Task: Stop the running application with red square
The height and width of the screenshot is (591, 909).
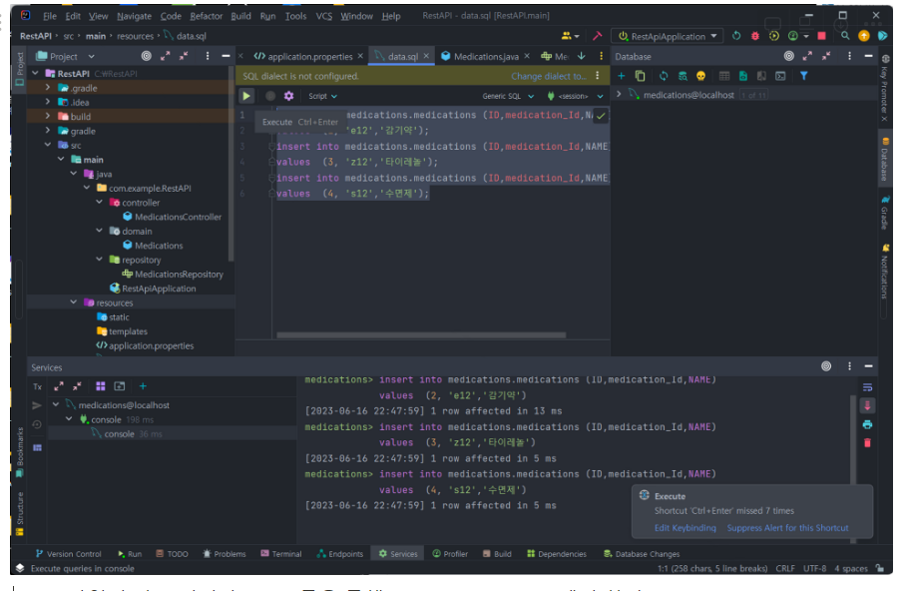Action: coord(821,36)
